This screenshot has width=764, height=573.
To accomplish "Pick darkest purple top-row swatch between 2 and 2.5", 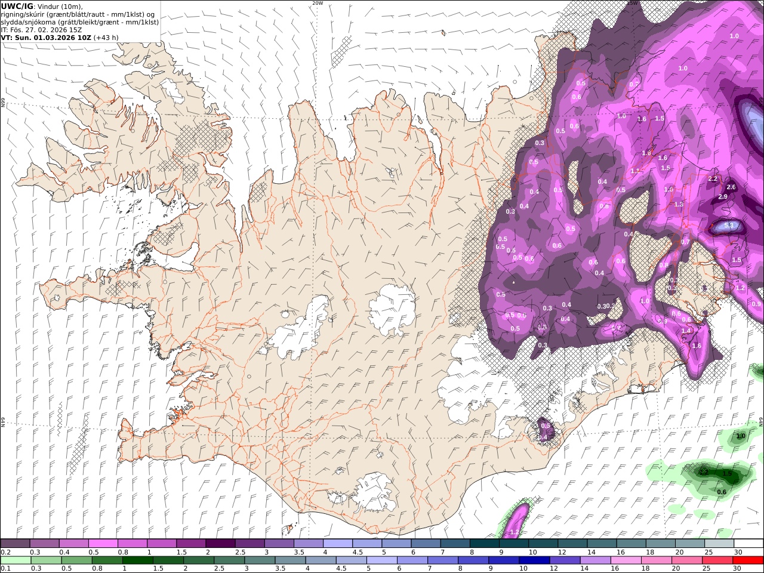I will pyautogui.click(x=220, y=543).
